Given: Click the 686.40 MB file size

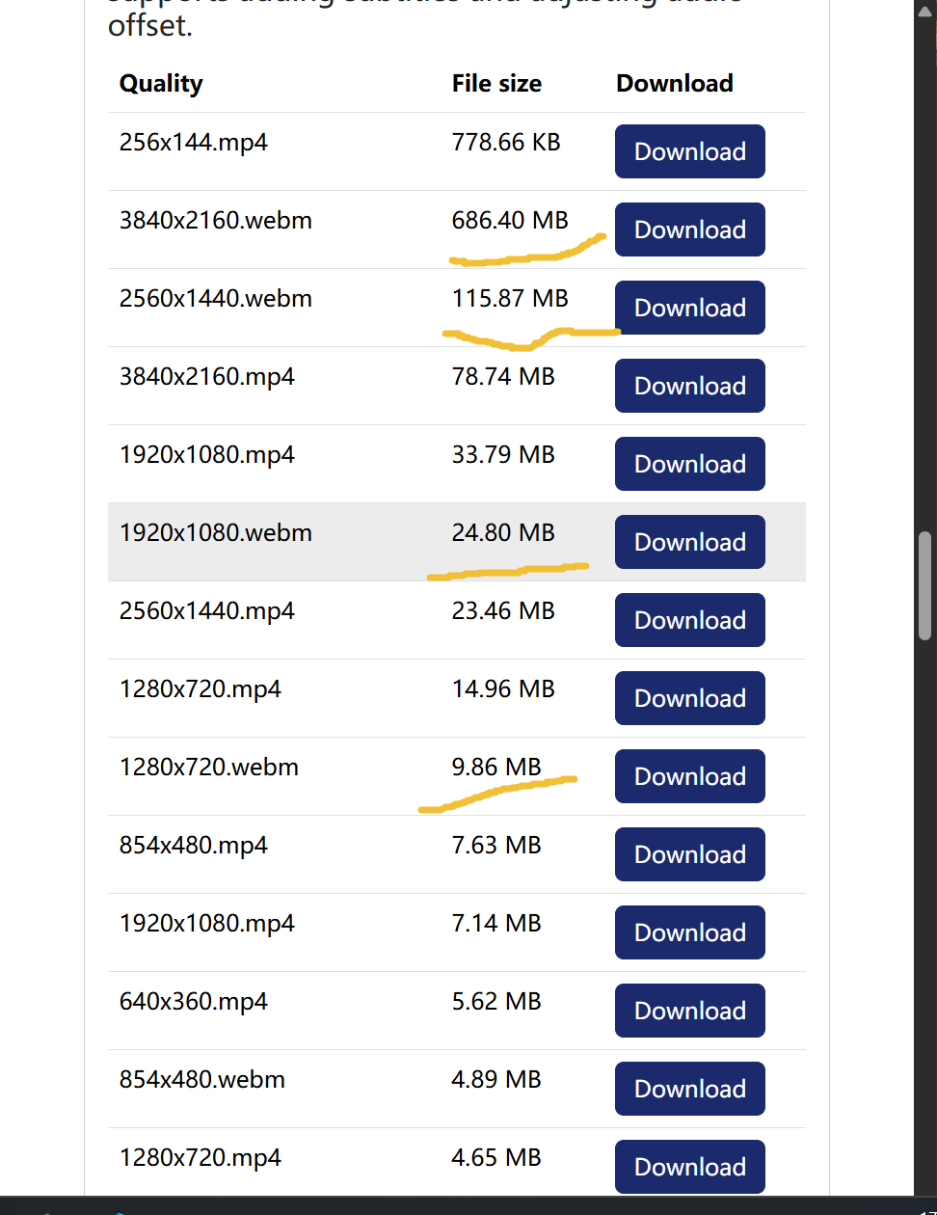Looking at the screenshot, I should point(510,221).
